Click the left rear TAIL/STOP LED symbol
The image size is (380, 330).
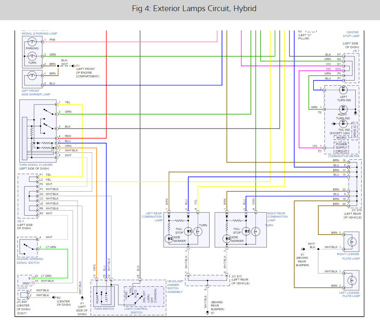coord(188,232)
